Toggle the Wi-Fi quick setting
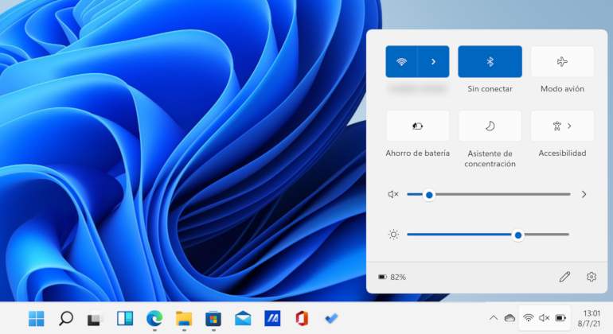This screenshot has width=613, height=334. (401, 62)
